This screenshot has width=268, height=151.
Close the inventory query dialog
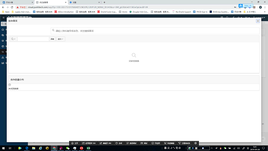click(258, 21)
